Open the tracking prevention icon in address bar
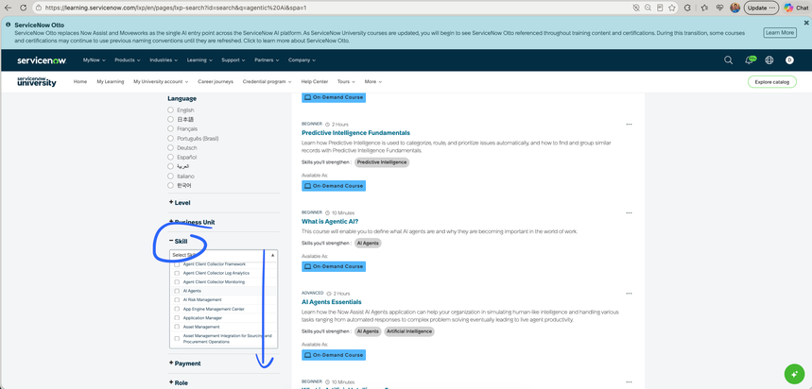812x389 pixels. coord(636,8)
